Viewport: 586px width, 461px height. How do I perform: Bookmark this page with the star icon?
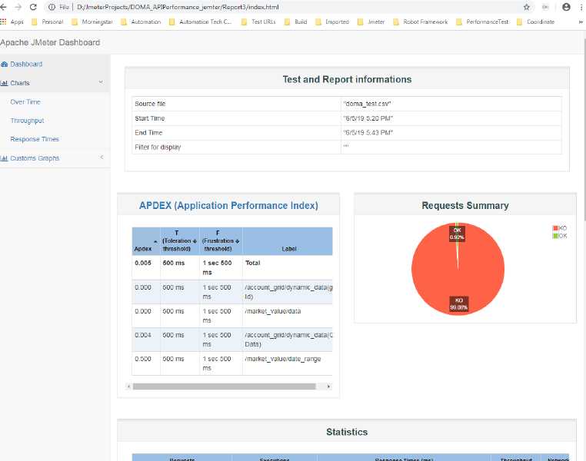point(527,7)
